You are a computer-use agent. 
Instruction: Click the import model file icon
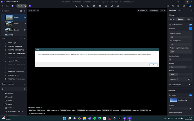7,6
